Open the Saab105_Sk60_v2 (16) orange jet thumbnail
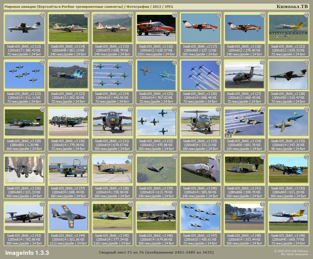Image resolution: width=313 pixels, height=259 pixels. click(156, 28)
